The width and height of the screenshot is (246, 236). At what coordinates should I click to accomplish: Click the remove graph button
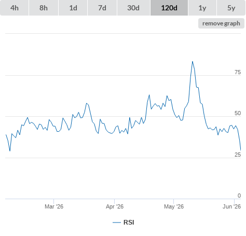221,23
